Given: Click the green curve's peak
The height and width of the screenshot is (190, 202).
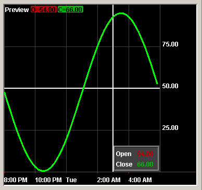Looking at the screenshot, I should click(x=121, y=14).
